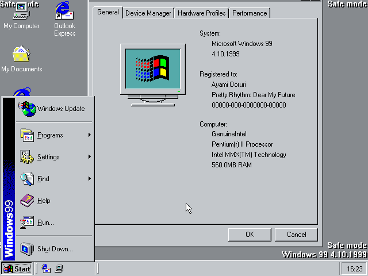Open My Computer desktop icon

point(21,16)
